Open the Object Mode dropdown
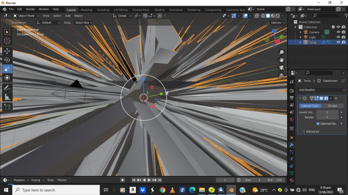 pos(26,16)
